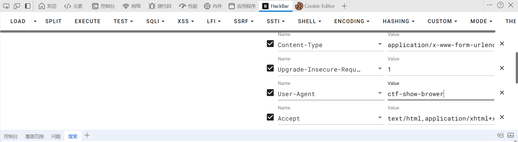The image size is (518, 142).
Task: Expand the ENCODING dropdown menu
Action: tap(352, 21)
